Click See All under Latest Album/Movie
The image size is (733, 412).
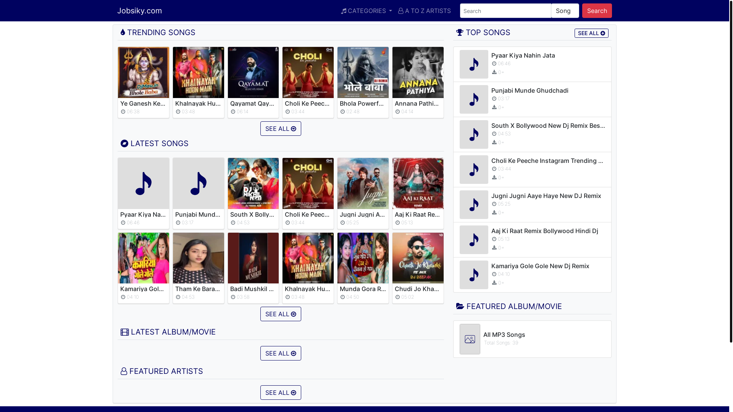click(x=281, y=353)
